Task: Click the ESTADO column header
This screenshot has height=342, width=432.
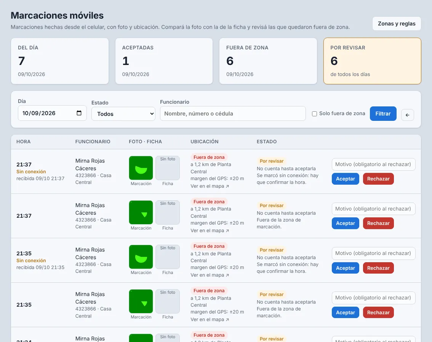Action: (267, 142)
